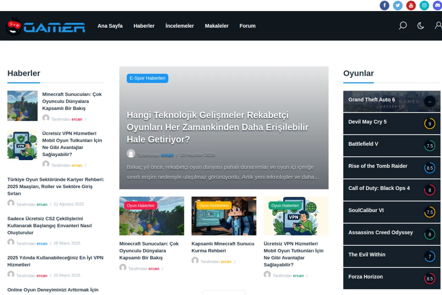442x295 pixels.
Task: Open Forza Horizon game entry
Action: tap(392, 278)
